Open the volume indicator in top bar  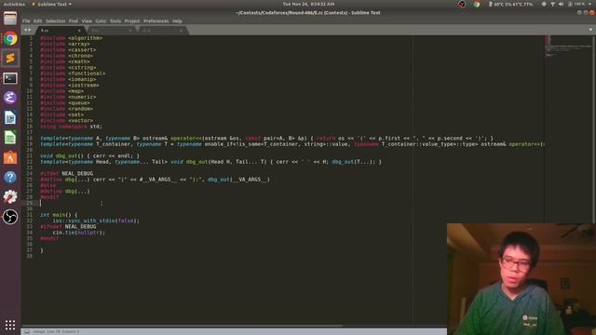[x=561, y=4]
